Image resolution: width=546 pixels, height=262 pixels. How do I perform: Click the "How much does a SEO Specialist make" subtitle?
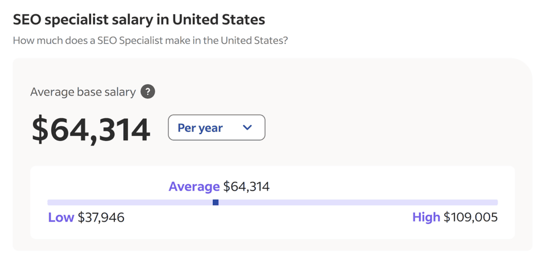[150, 41]
